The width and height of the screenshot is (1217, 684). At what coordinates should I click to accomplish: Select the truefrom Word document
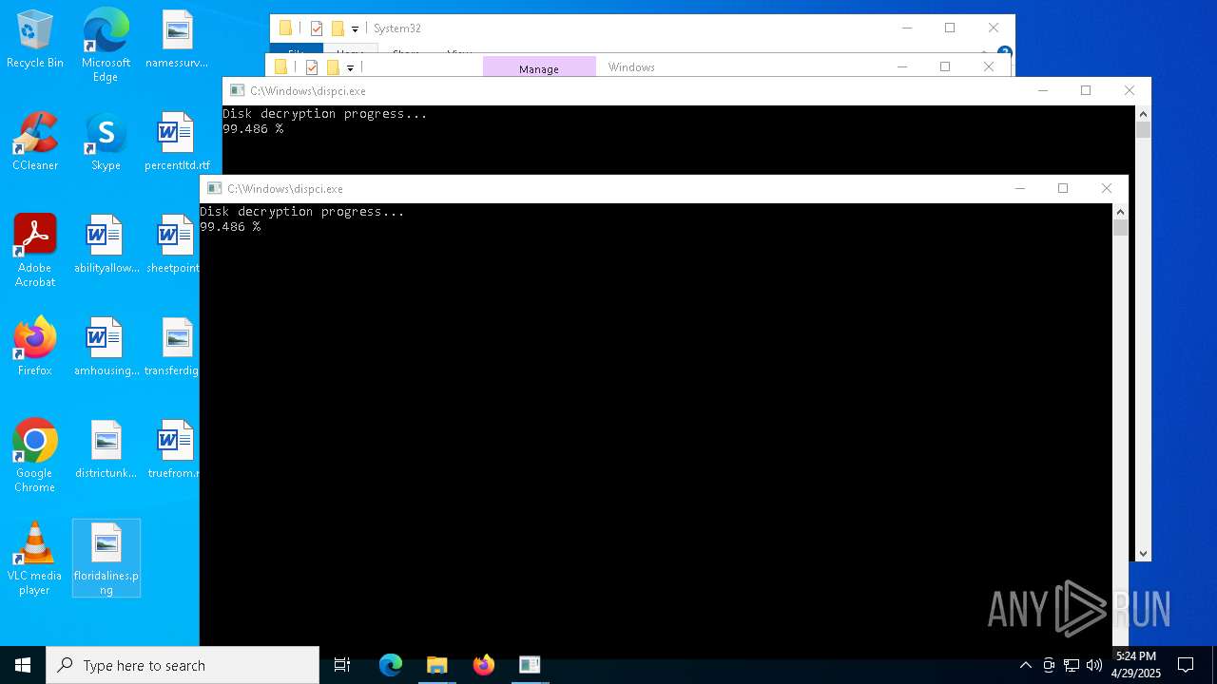click(x=174, y=450)
